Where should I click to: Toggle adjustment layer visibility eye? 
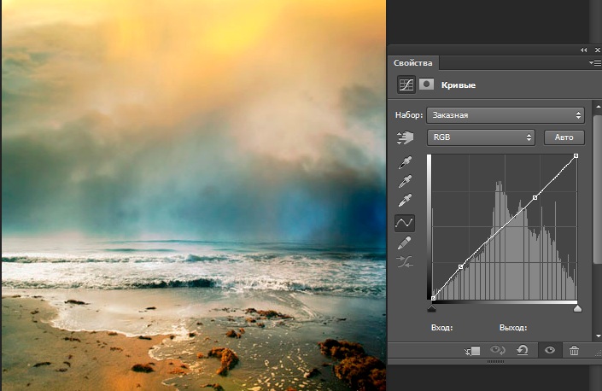point(549,350)
